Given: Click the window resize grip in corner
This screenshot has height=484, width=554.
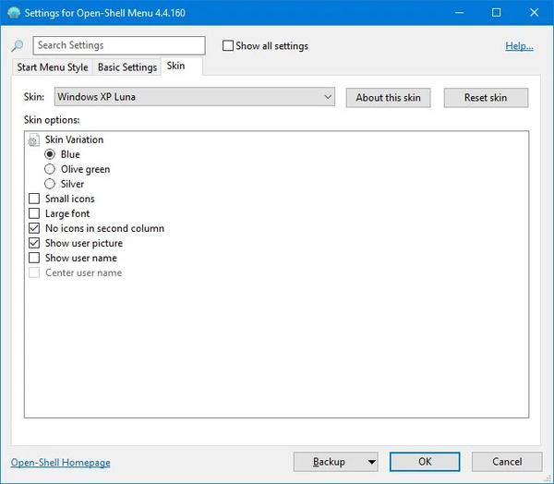Looking at the screenshot, I should pos(548,478).
